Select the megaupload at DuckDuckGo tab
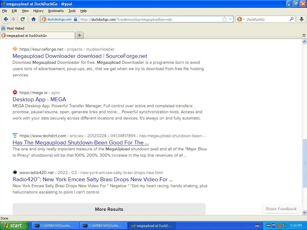The height and width of the screenshot is (230, 307). 37,36
